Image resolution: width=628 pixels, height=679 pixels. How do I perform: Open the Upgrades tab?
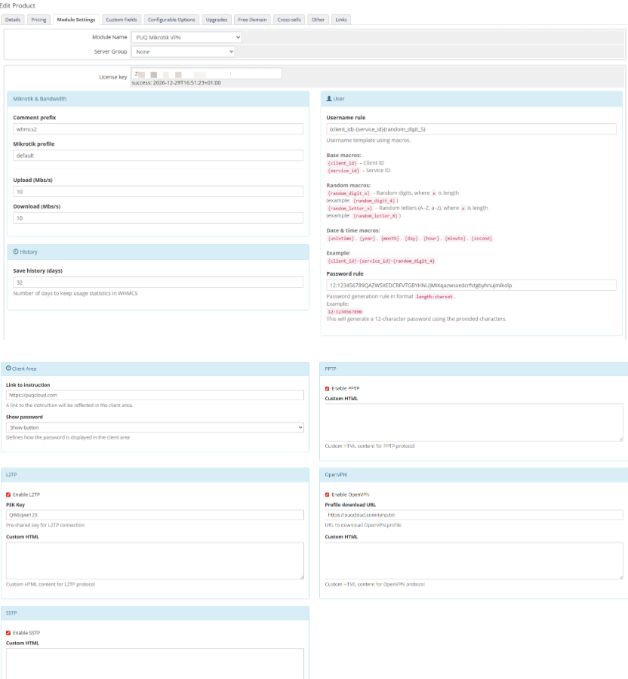(x=217, y=19)
